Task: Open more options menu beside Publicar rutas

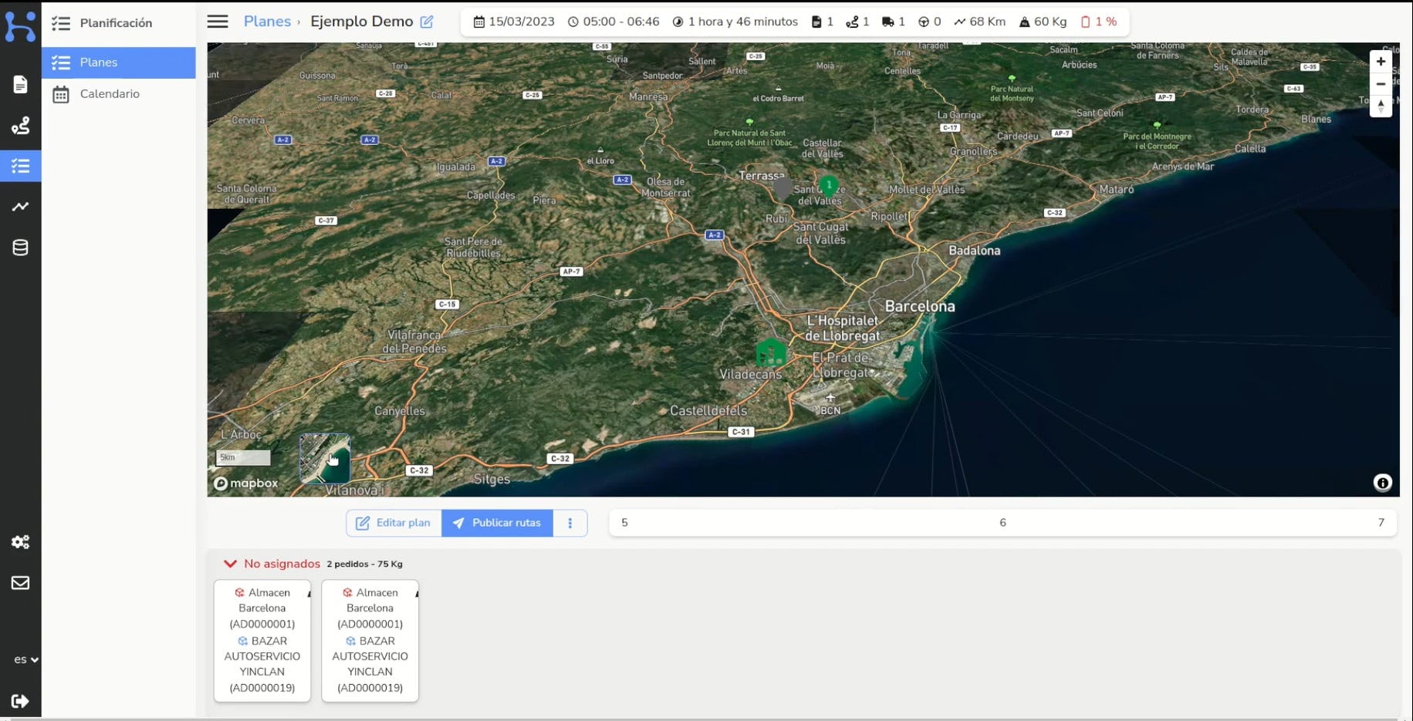Action: (x=570, y=523)
